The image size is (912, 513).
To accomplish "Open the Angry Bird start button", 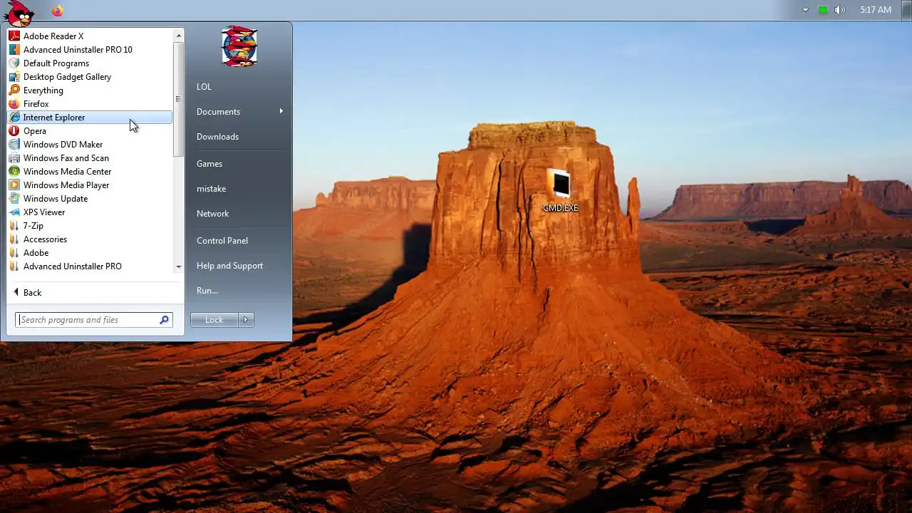I will point(19,12).
